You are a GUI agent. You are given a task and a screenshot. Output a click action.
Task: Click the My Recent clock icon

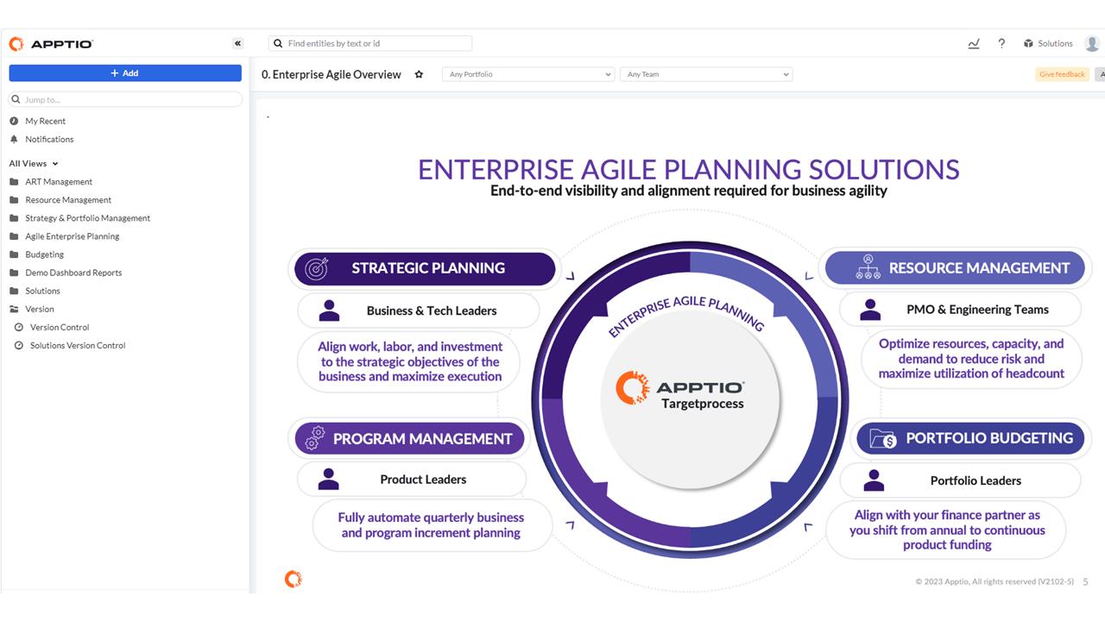14,121
